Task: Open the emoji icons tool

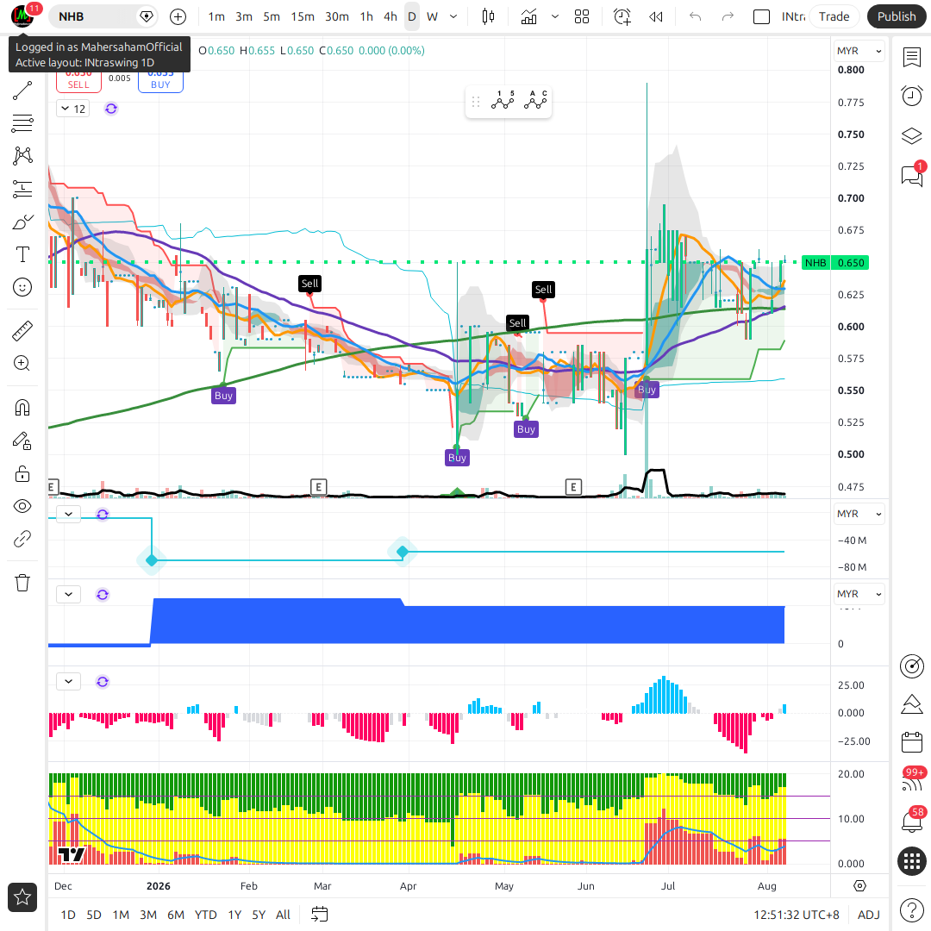Action: click(22, 287)
